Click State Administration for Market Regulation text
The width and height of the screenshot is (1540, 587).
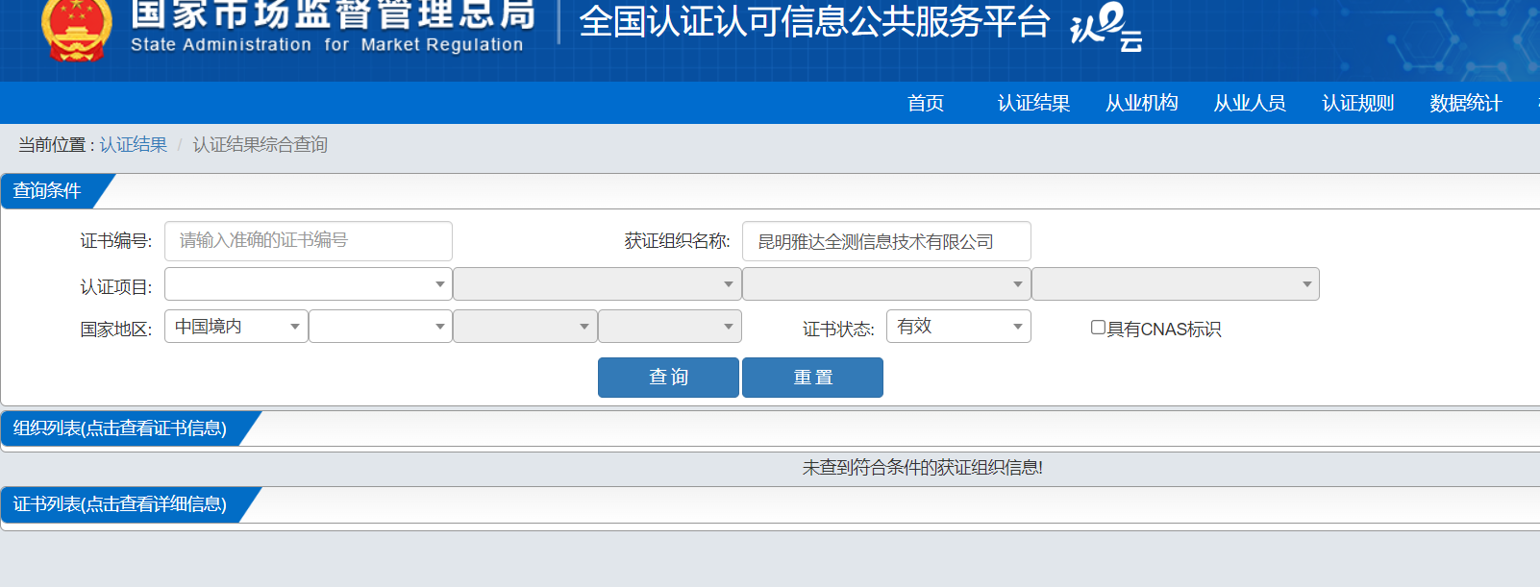[x=327, y=45]
